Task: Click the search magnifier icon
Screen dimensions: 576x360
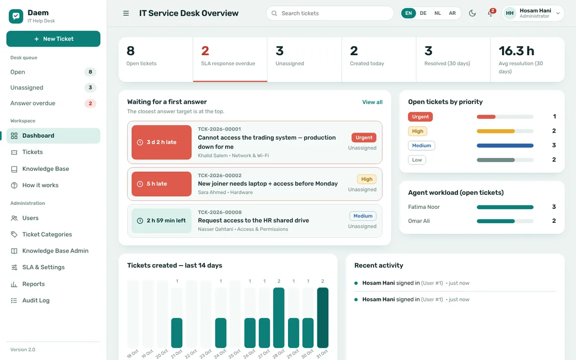Action: [x=275, y=13]
